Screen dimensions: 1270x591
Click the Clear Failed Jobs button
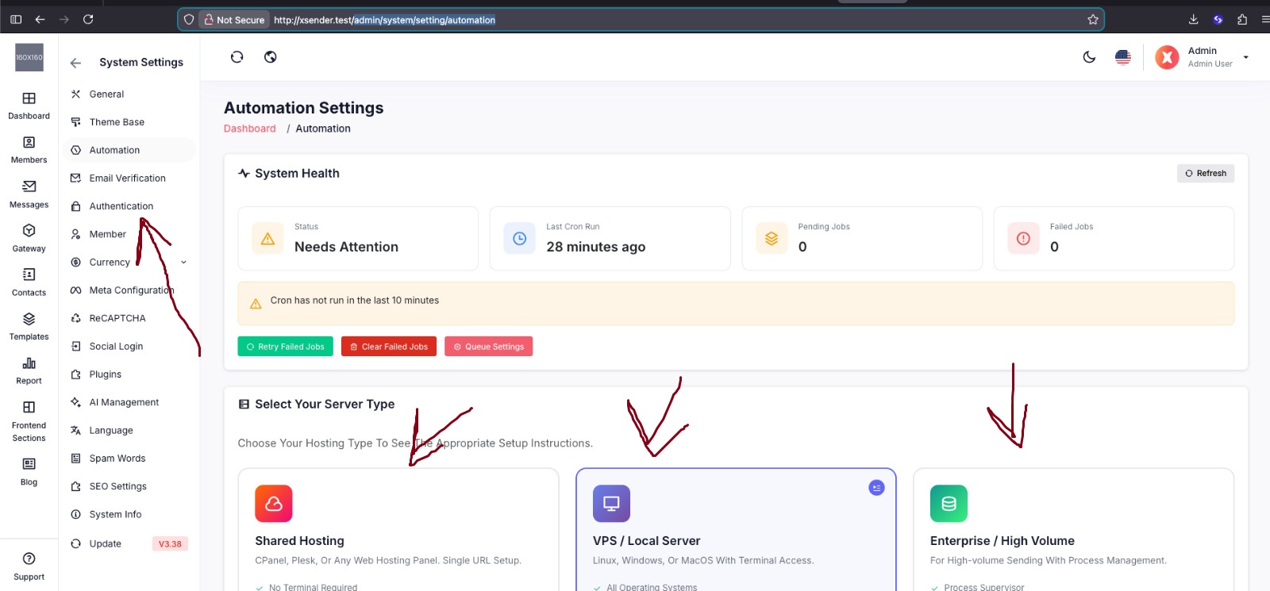(388, 347)
